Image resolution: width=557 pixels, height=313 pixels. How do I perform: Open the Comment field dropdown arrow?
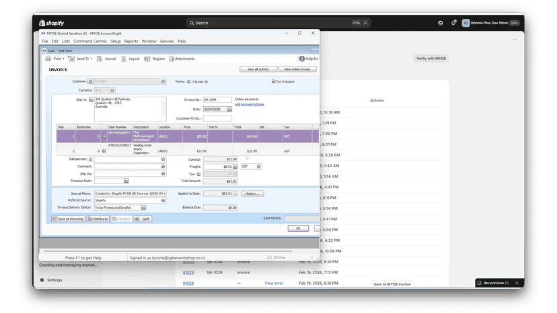[x=163, y=167]
